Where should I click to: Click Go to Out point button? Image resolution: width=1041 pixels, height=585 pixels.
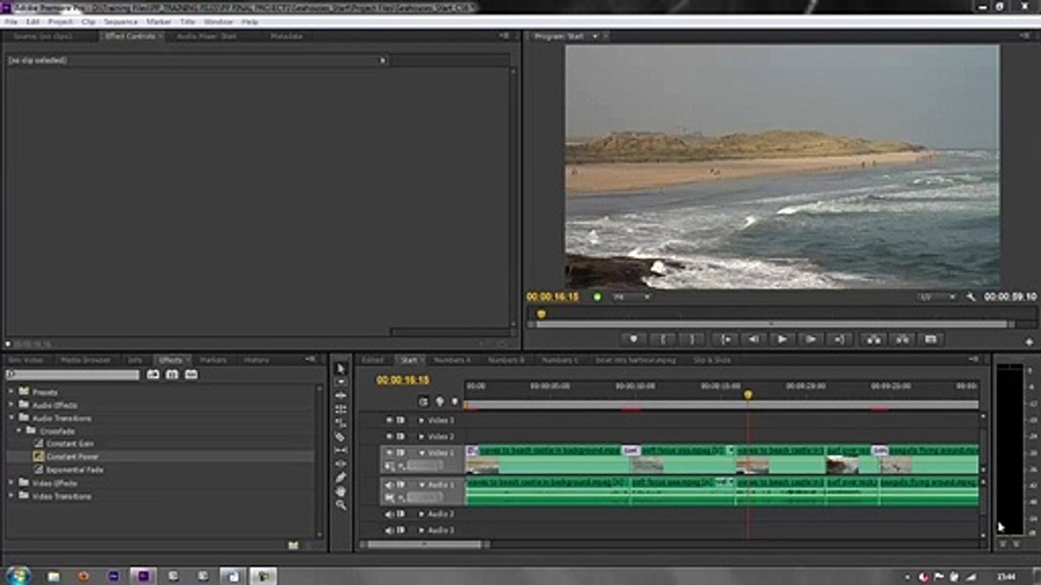pos(840,340)
